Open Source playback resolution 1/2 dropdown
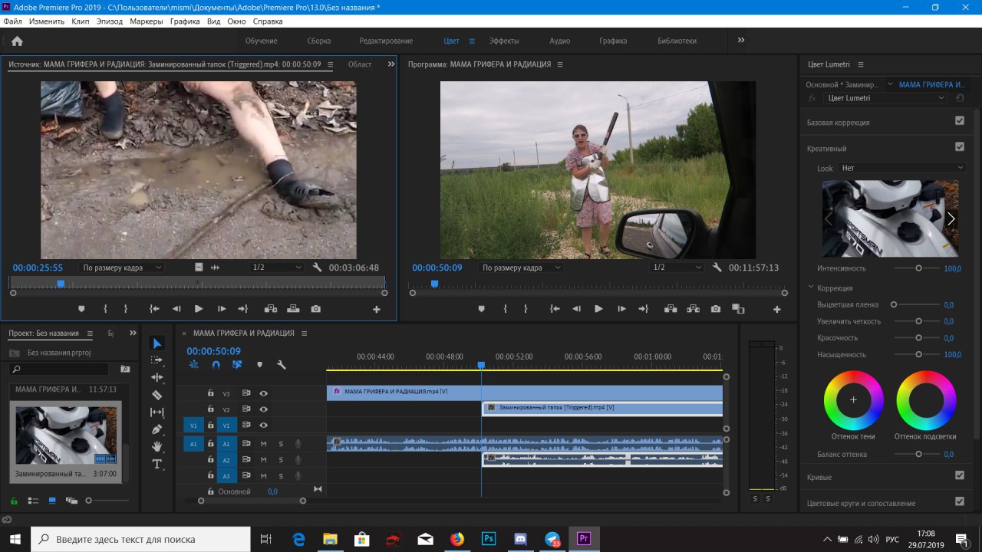This screenshot has width=982, height=552. click(x=276, y=268)
